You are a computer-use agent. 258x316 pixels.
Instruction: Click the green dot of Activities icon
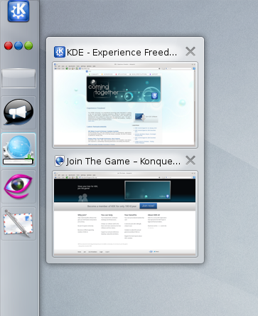(x=28, y=46)
